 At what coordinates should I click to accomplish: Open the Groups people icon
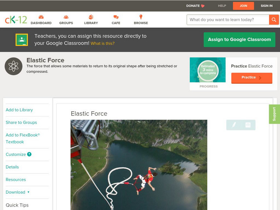point(66,17)
